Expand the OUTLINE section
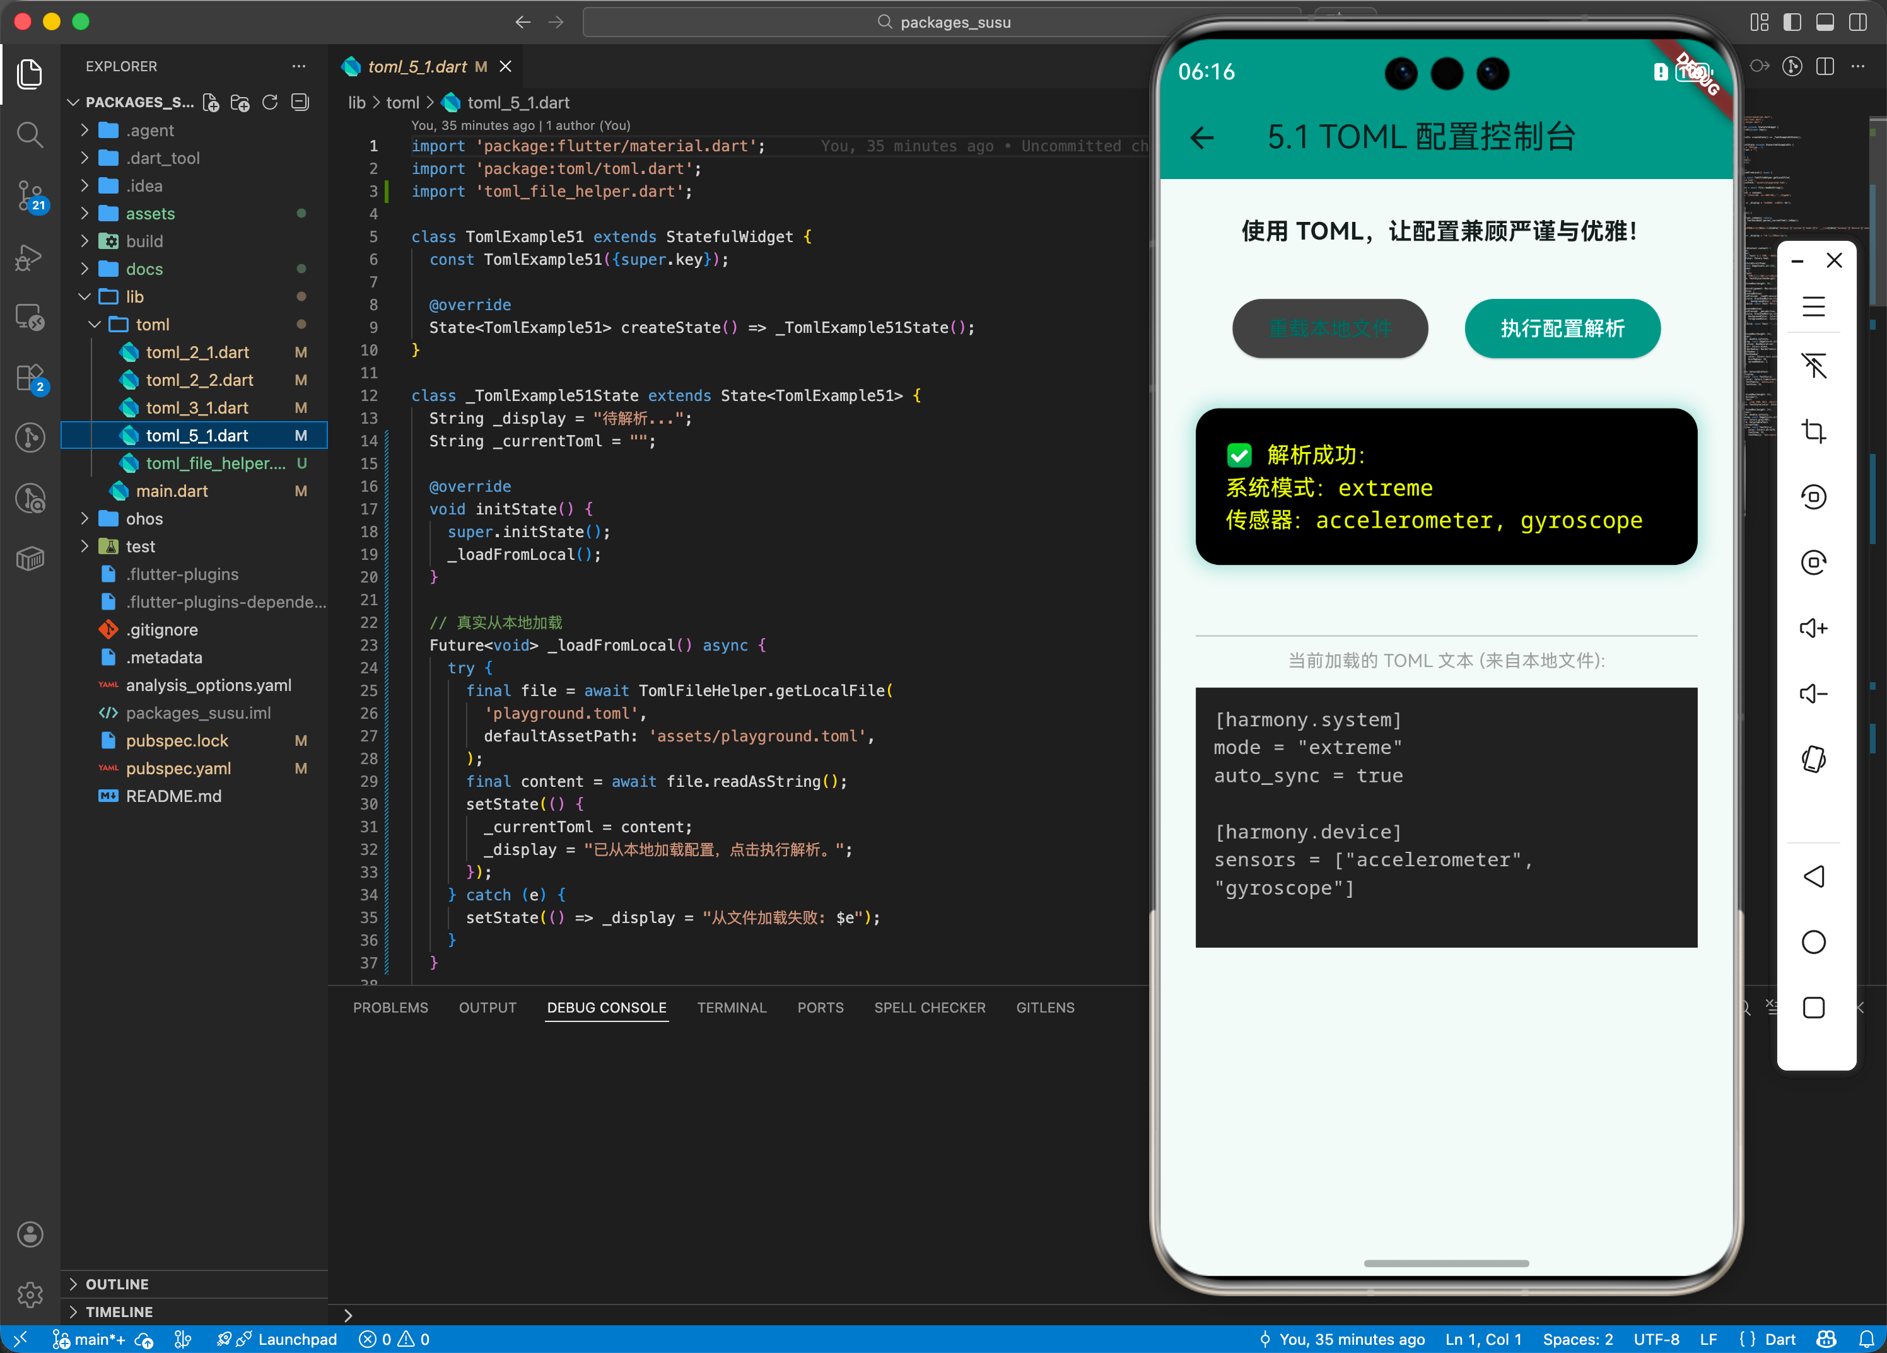Image resolution: width=1887 pixels, height=1353 pixels. click(117, 1283)
